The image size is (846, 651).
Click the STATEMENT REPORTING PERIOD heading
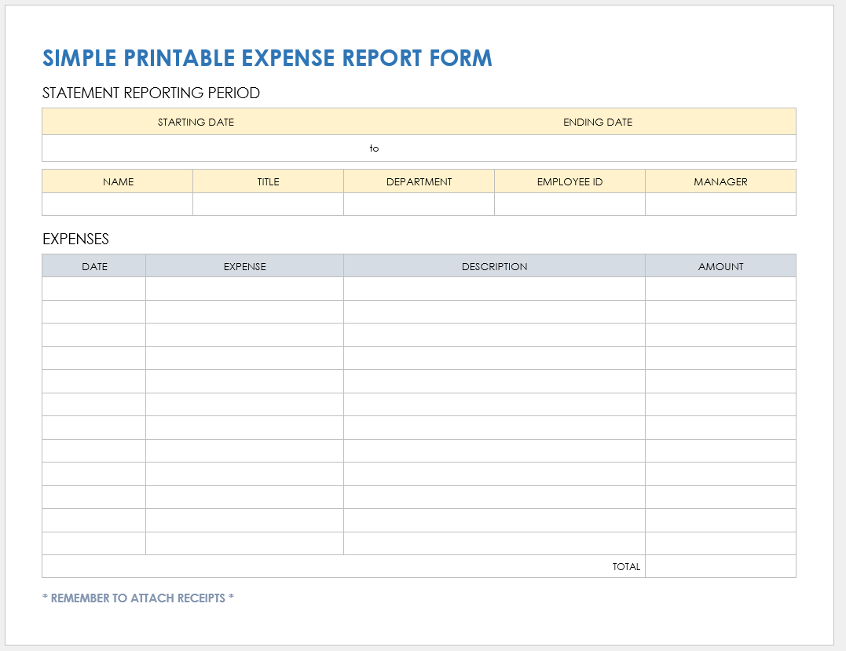(x=150, y=93)
